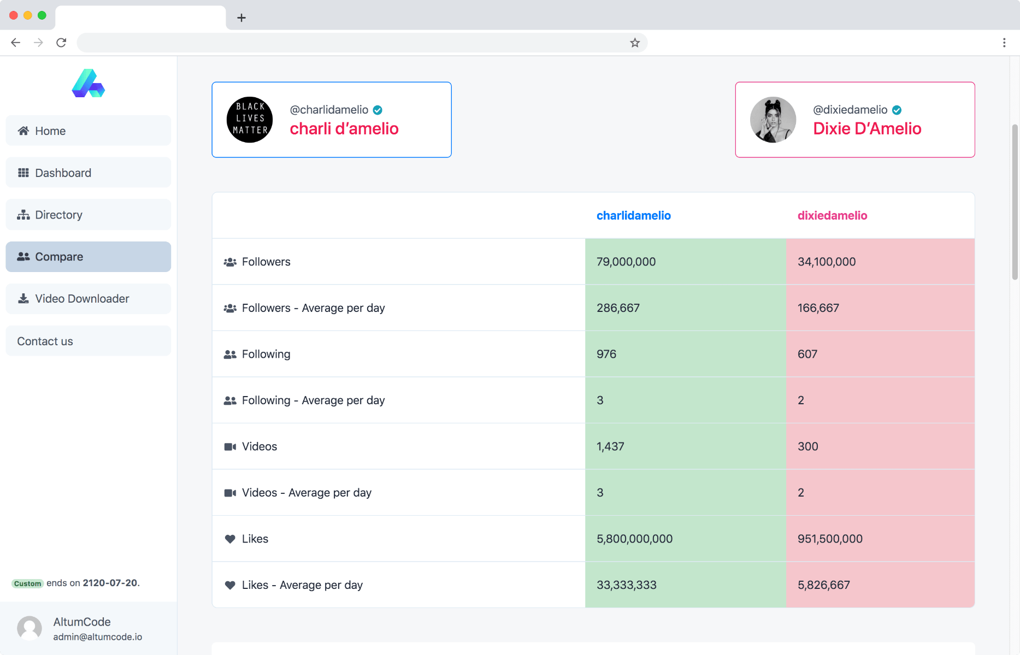Reload the page with refresh icon

click(x=61, y=43)
